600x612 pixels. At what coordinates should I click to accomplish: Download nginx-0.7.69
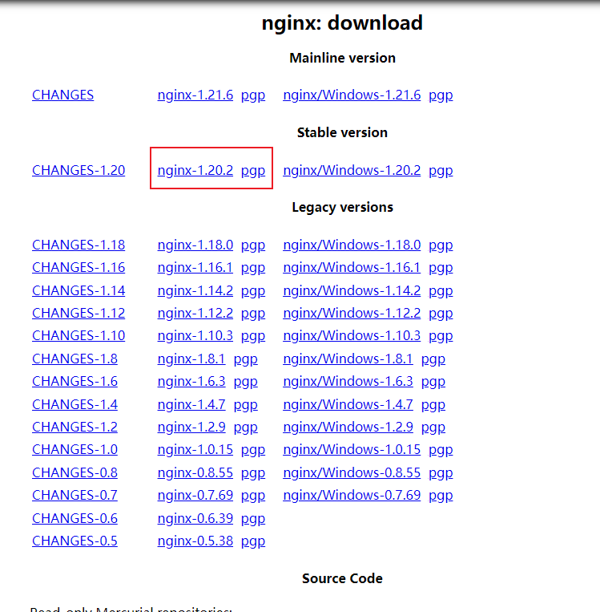195,496
